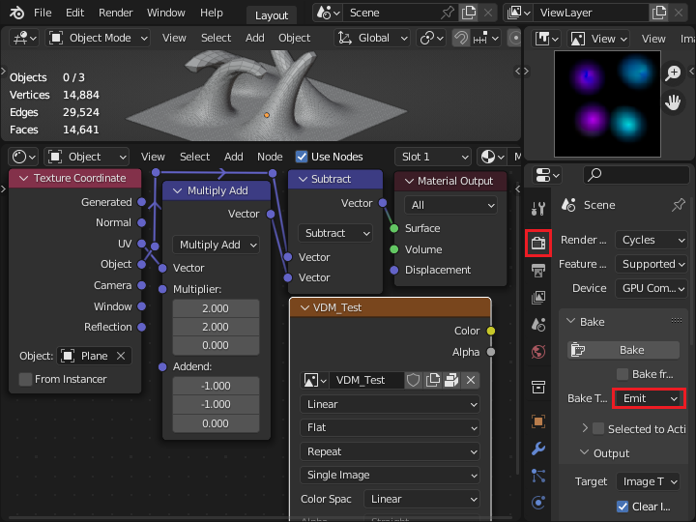Open Linear interpolation dropdown in VDM_Test node
This screenshot has height=522, width=696.
(390, 404)
